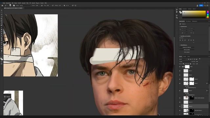The width and height of the screenshot is (210, 118).
Task: Click the rainbow hue slider strip
Action: click(x=208, y=14)
